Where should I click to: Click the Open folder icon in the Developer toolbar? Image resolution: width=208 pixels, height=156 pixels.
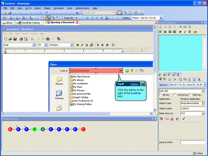coord(5,13)
